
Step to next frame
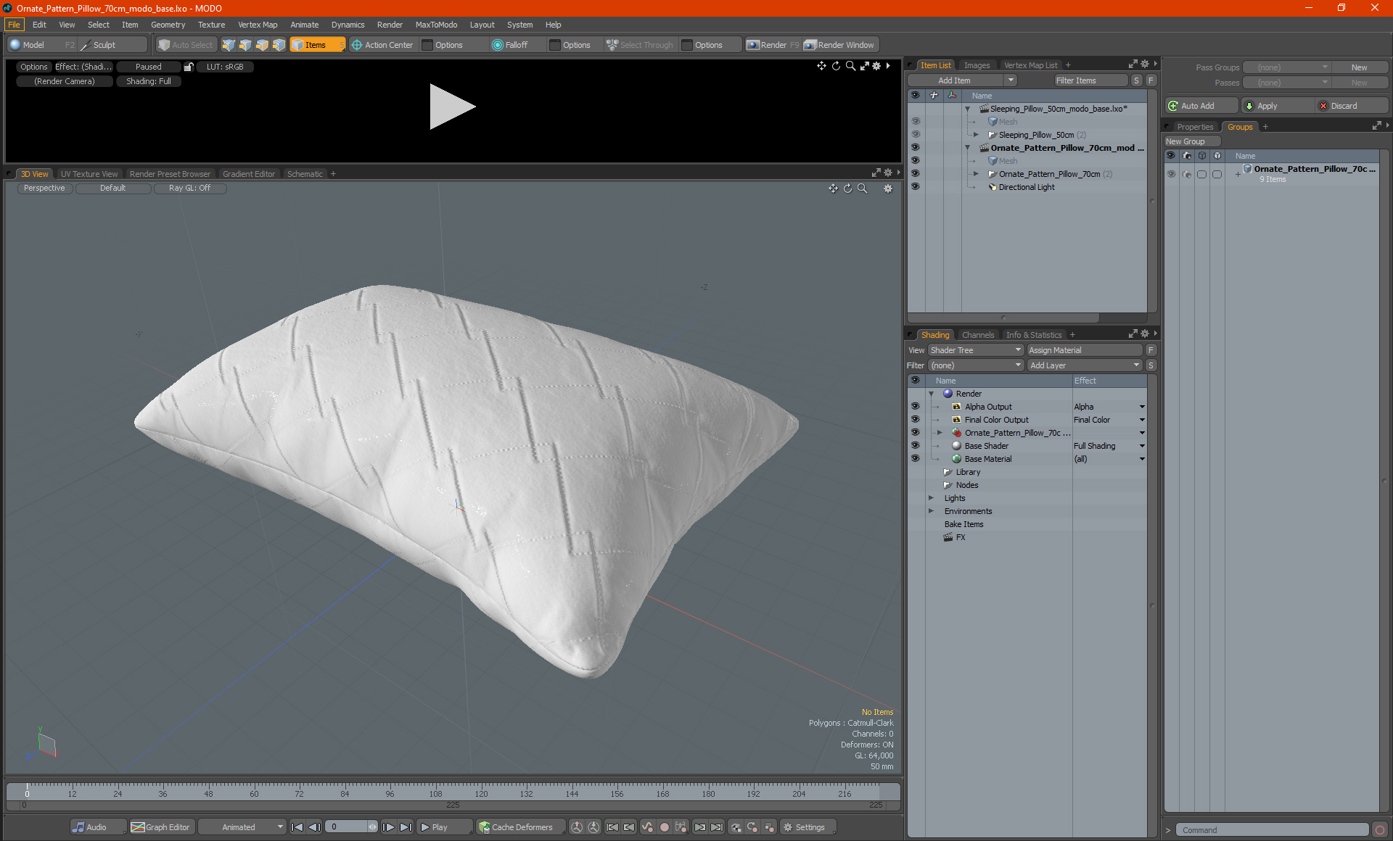tap(389, 827)
